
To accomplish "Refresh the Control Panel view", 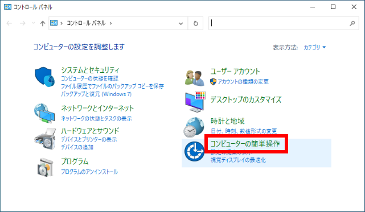I will click(196, 23).
